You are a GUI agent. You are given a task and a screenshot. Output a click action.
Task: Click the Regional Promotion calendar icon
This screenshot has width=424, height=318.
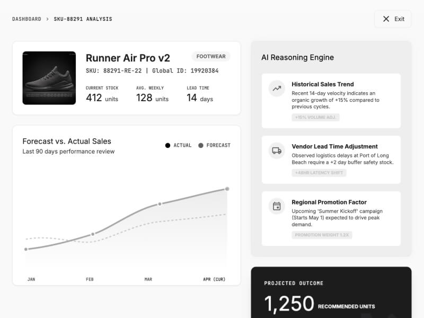click(x=277, y=206)
